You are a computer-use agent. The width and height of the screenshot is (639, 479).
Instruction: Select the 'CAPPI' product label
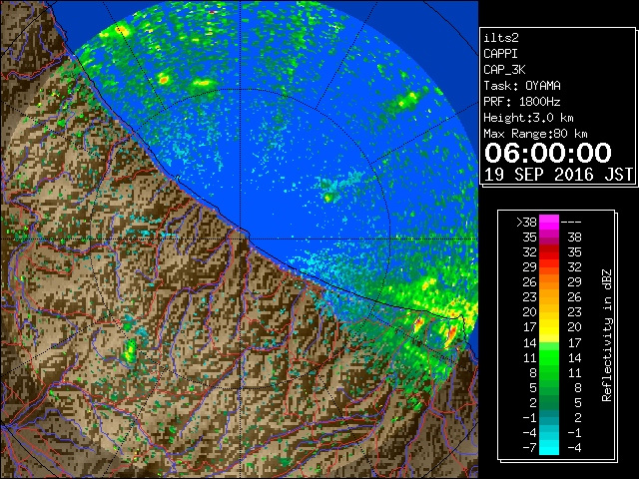[x=500, y=54]
